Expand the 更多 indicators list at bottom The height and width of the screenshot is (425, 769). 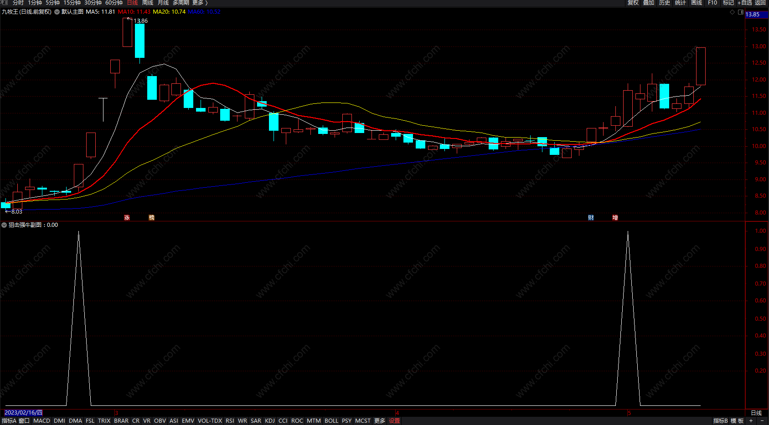pos(380,421)
